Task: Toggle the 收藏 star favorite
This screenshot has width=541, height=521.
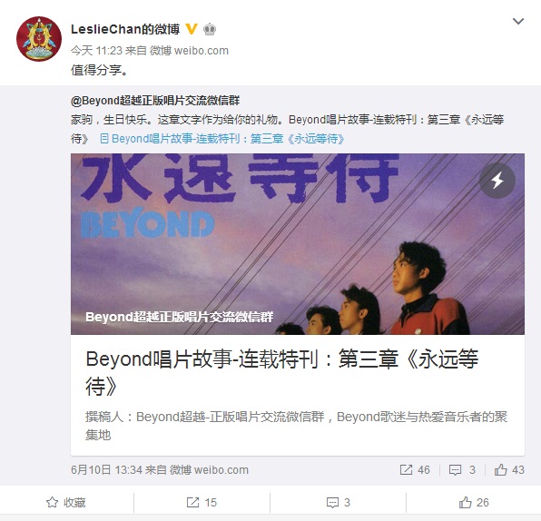Action: [x=66, y=502]
